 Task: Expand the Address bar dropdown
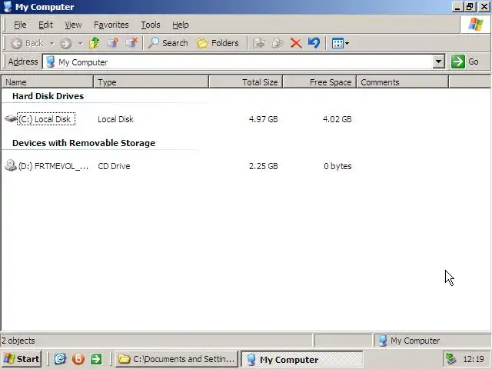pos(439,61)
